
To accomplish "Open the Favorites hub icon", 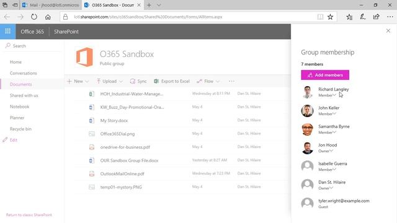I will pos(349,17).
